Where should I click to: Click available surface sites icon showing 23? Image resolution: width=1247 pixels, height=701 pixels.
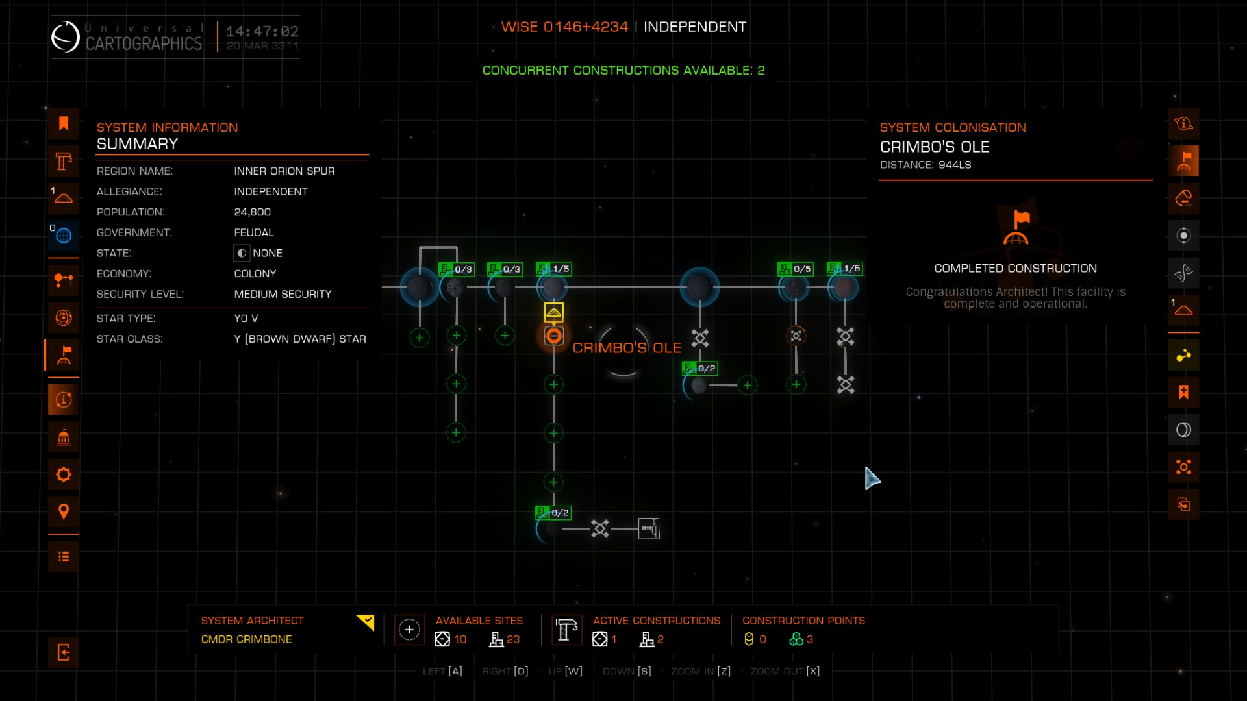point(496,639)
